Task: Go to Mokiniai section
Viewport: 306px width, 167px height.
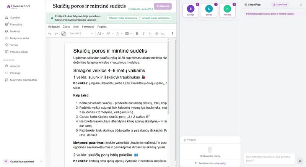Action: (15, 31)
